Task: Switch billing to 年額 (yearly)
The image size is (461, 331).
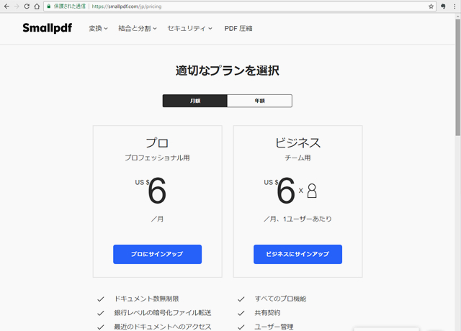Action: [x=259, y=101]
